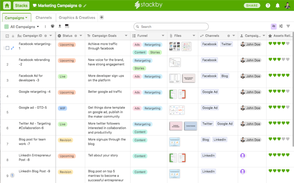Open the Stacks button
The height and width of the screenshot is (183, 294).
coord(21,5)
